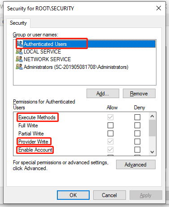This screenshot has width=169, height=207.
Task: Click the permissions list scroll up arrow
Action: (x=152, y=116)
